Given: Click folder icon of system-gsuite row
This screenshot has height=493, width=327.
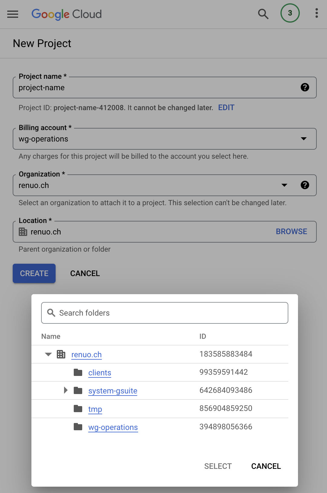Looking at the screenshot, I should [x=78, y=390].
